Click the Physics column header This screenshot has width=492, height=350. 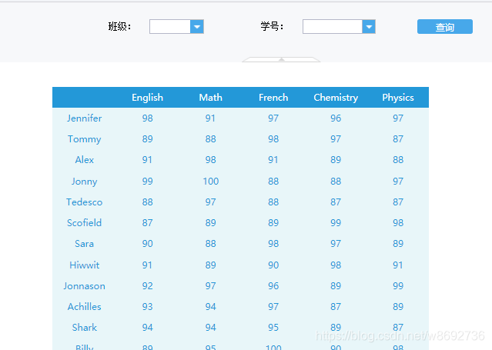click(x=398, y=98)
